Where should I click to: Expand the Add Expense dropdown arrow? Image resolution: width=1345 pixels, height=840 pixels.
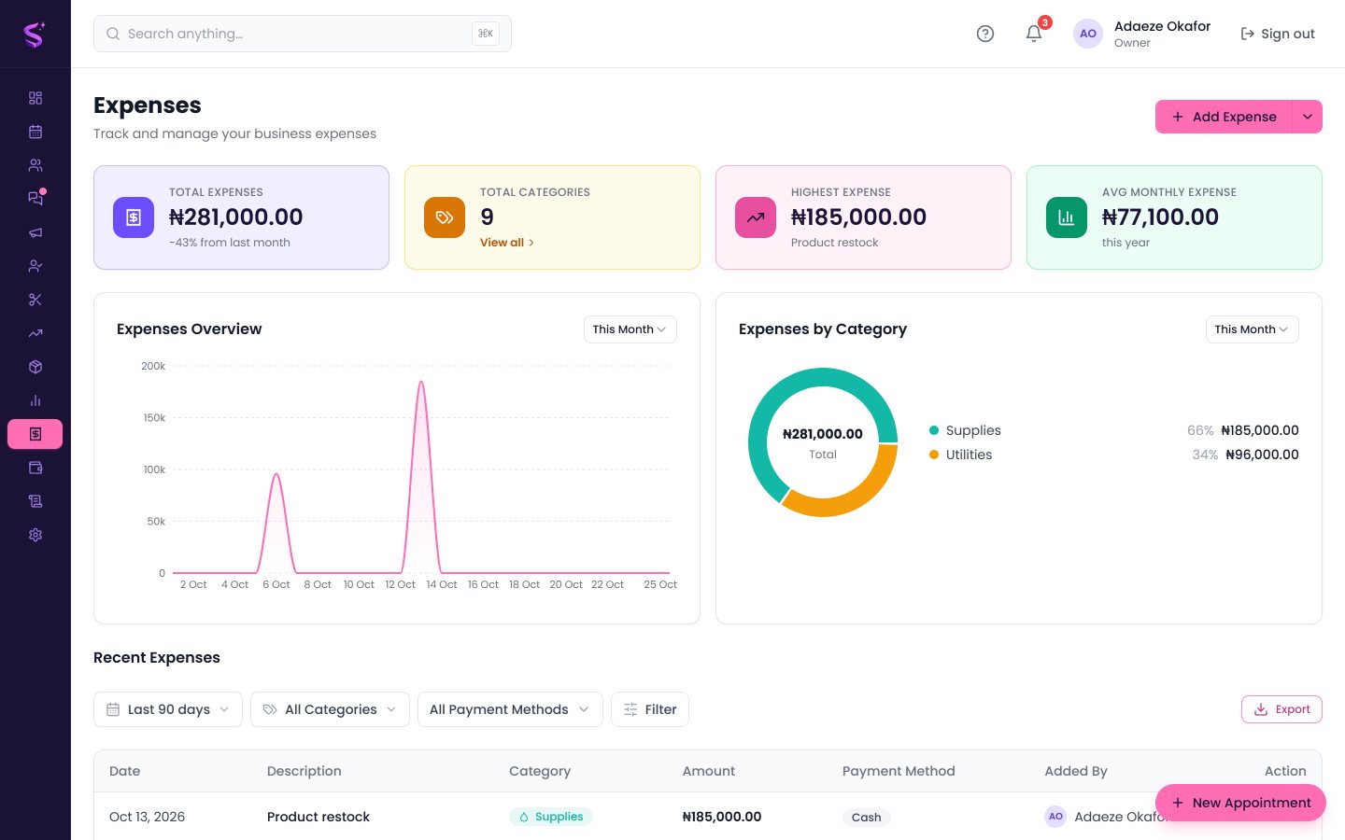[1308, 117]
